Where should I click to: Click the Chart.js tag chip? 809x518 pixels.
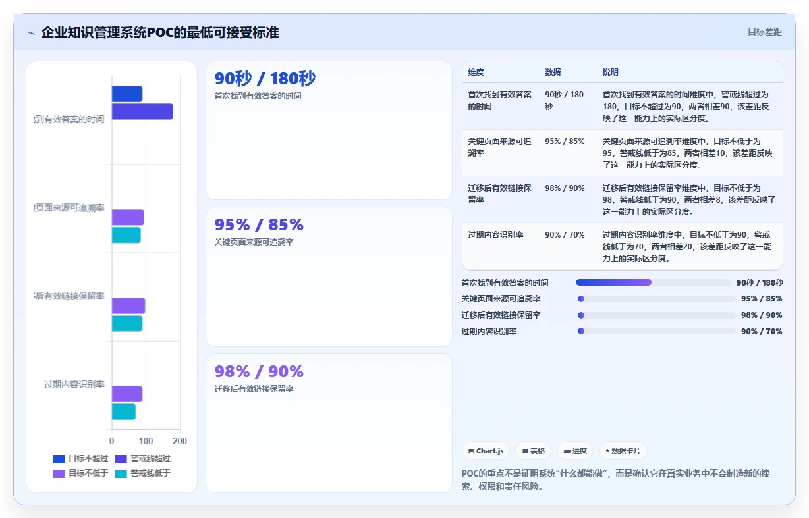(486, 451)
